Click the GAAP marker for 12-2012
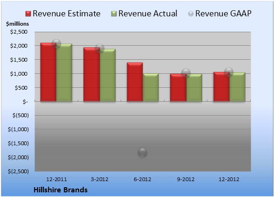274x197 pixels. tap(229, 72)
